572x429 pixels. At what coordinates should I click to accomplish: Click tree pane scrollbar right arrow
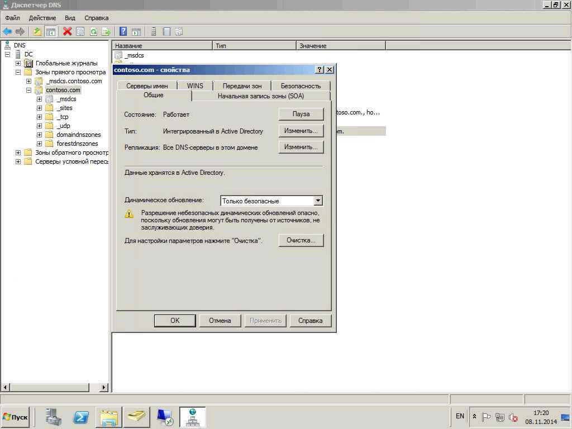pos(104,388)
